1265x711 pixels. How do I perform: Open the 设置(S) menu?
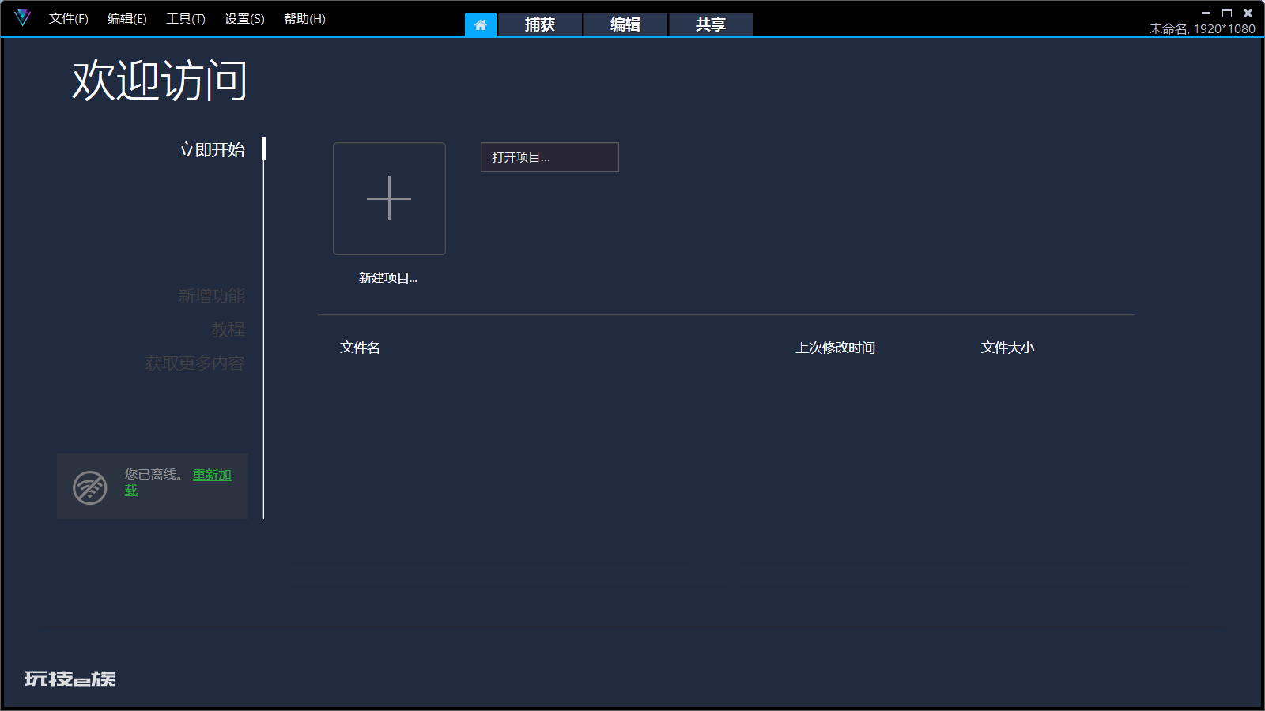[x=244, y=19]
